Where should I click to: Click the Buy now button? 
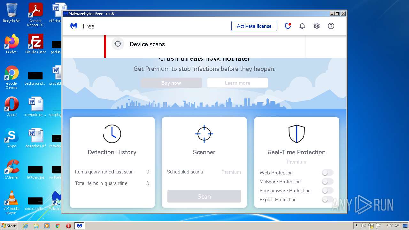coord(171,83)
